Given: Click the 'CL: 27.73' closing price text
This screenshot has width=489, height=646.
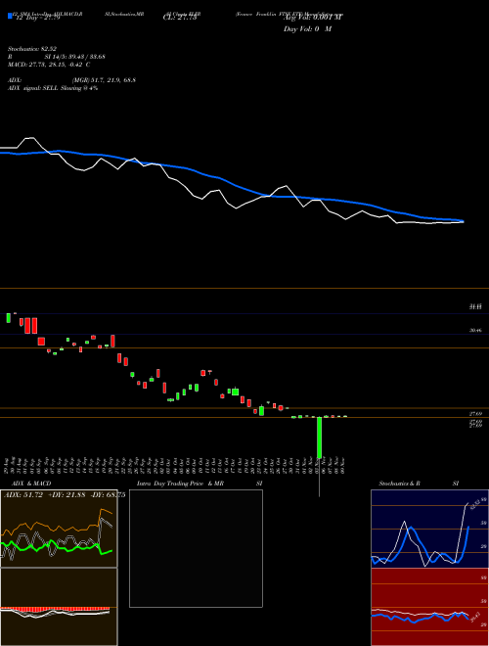Looking at the screenshot, I should click(x=180, y=18).
